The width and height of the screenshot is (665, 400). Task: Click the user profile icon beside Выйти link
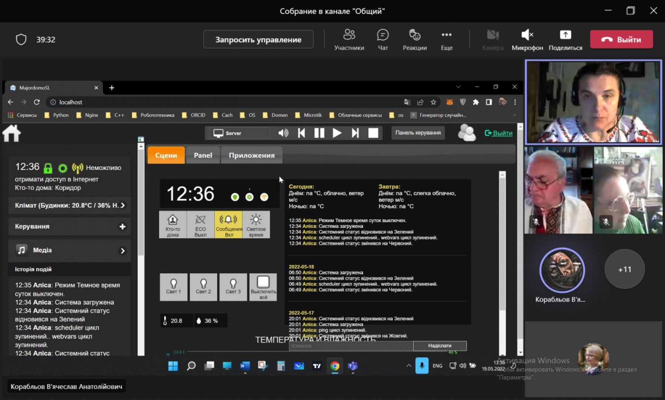coord(467,133)
